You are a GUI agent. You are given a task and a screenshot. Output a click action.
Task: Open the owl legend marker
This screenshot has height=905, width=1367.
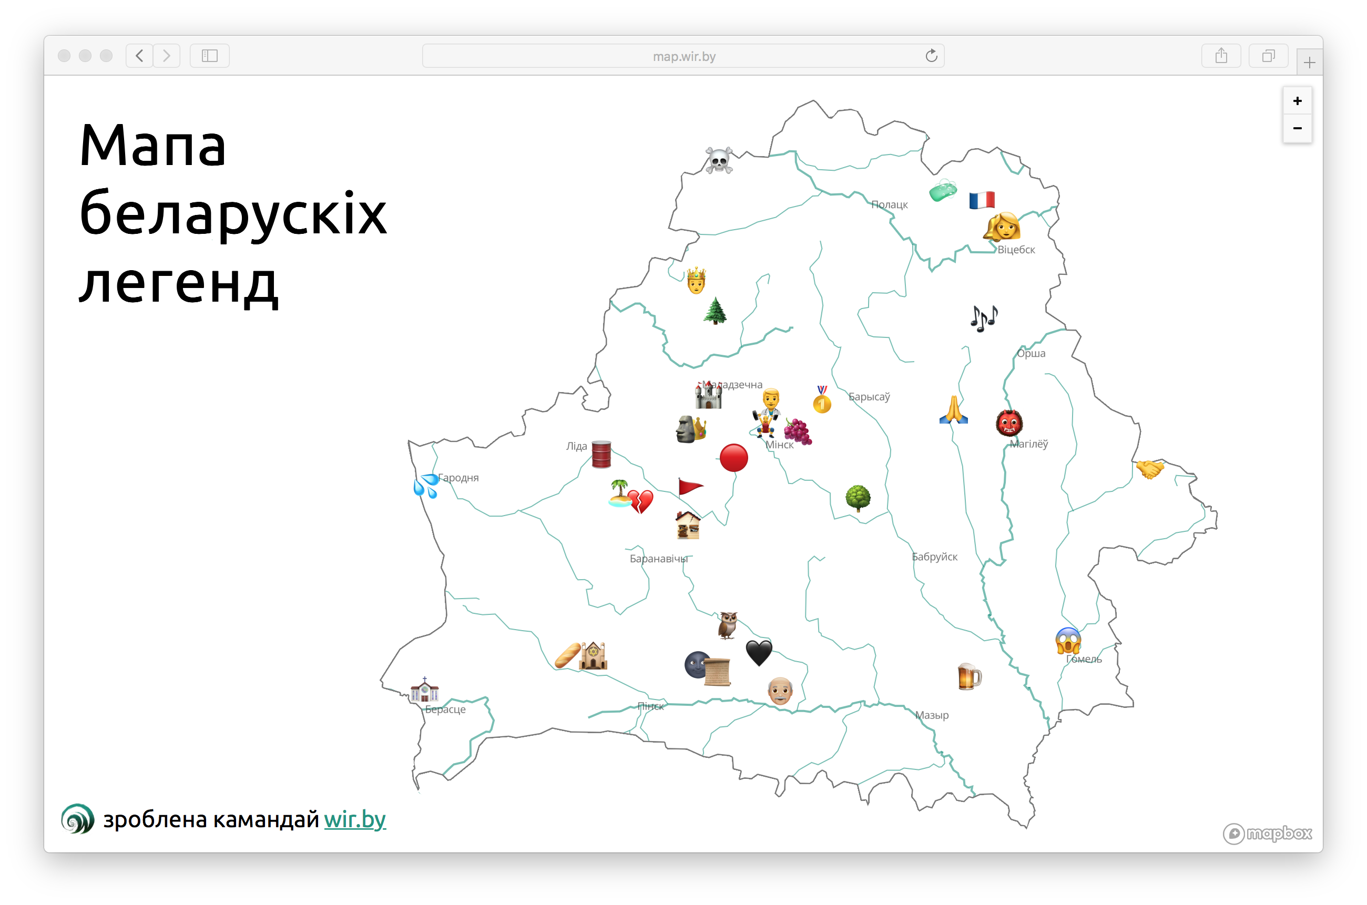[728, 624]
